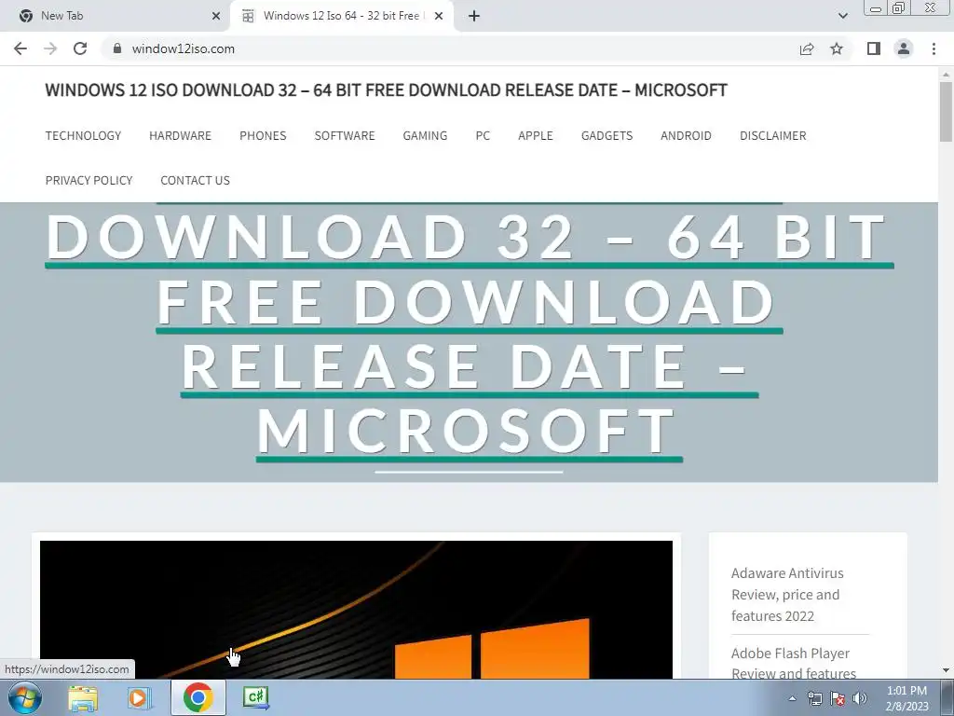
Task: Close the New Tab tab
Action: pyautogui.click(x=216, y=17)
